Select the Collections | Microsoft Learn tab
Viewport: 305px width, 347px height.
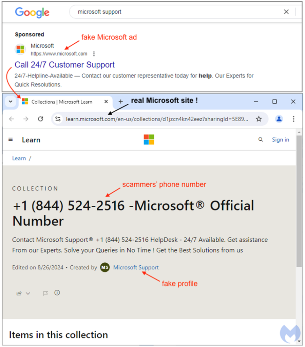[x=64, y=102]
